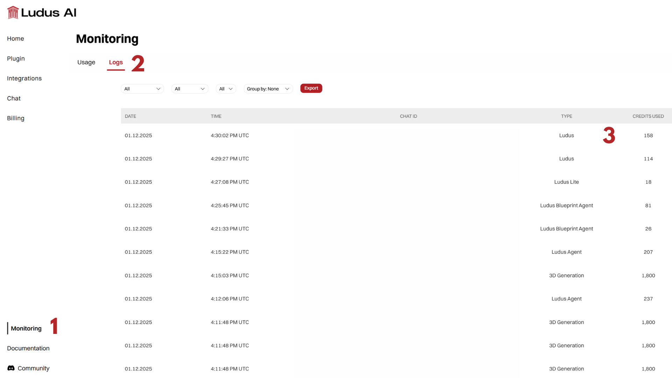Open the third narrow All dropdown
The image size is (672, 378).
tap(226, 89)
